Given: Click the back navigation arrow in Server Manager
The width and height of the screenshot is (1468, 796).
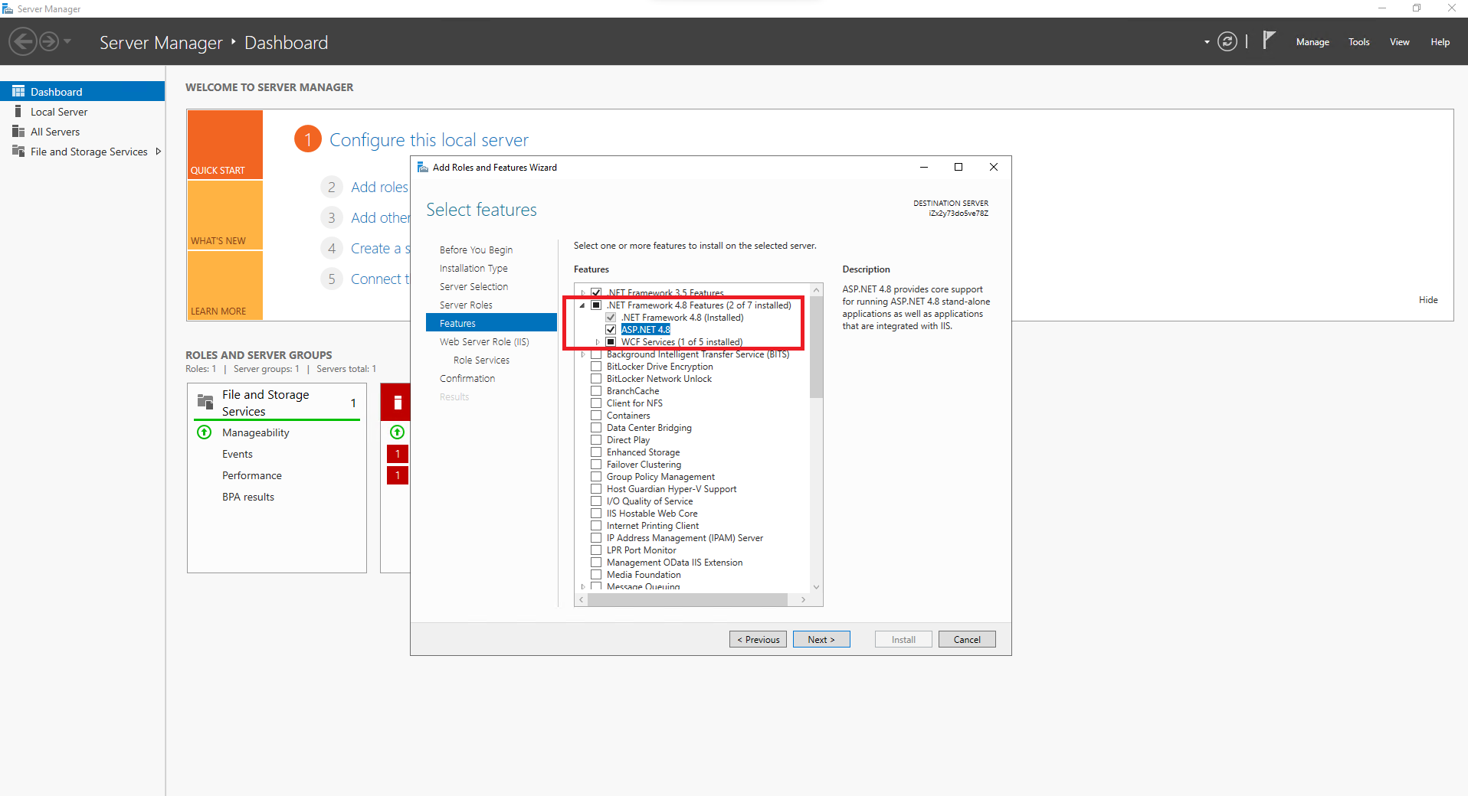Looking at the screenshot, I should pos(23,41).
